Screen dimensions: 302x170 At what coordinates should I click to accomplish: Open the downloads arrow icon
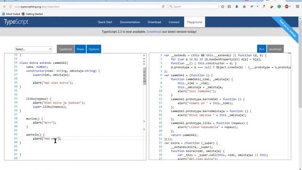237,7
